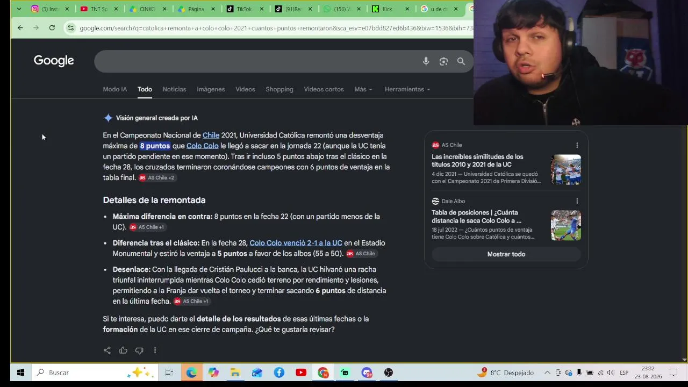Screen dimensions: 688x387
Task: Open options menu for Dale Albo source card
Action: pos(577,201)
